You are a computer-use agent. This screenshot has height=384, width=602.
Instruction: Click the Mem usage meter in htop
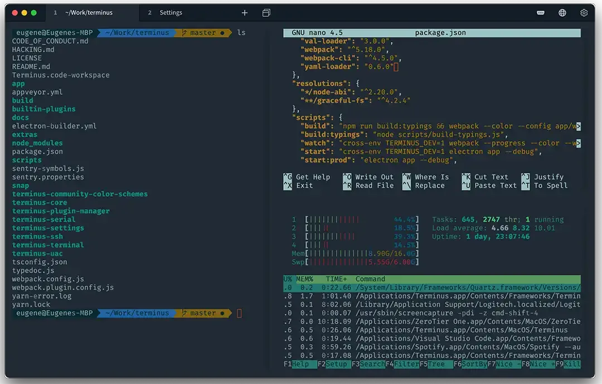pyautogui.click(x=355, y=254)
